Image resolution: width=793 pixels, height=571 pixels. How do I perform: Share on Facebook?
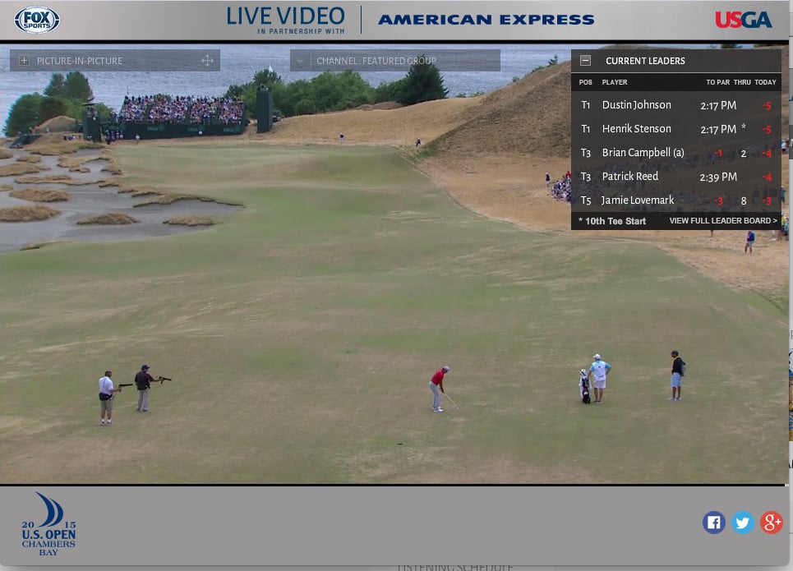(x=714, y=523)
